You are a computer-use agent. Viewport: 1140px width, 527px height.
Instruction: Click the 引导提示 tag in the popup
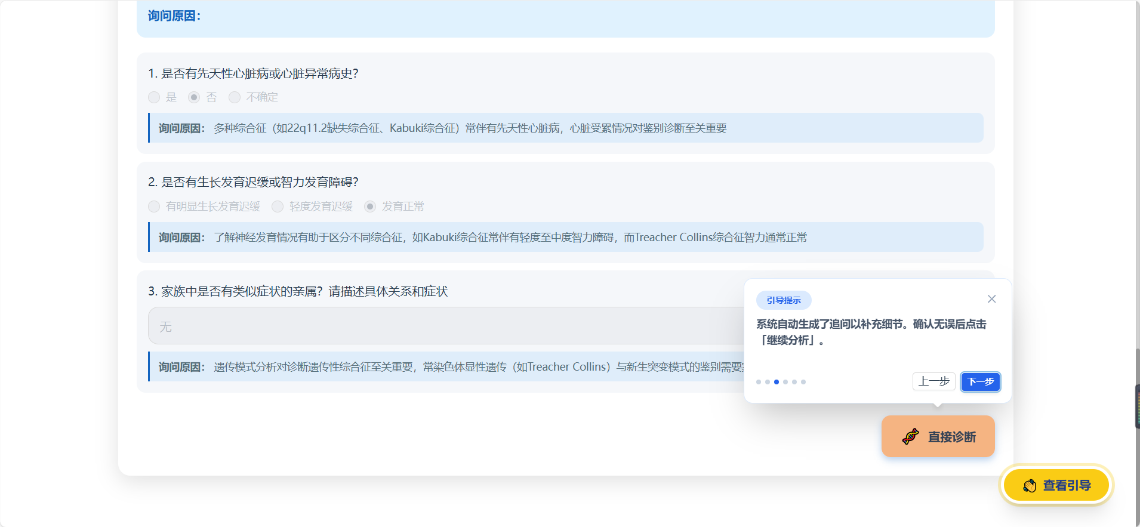(x=783, y=300)
